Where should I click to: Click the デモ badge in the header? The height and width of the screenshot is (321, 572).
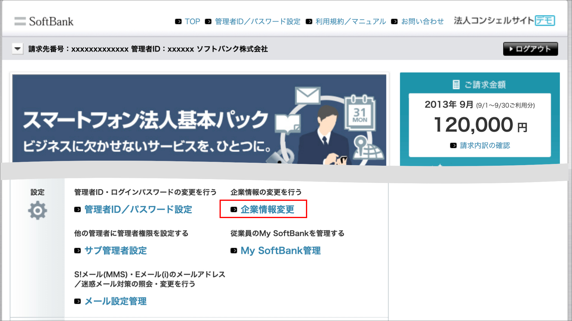[545, 21]
